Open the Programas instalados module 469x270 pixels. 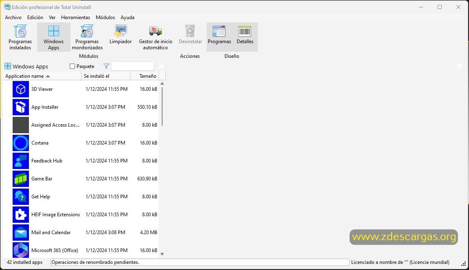tap(20, 37)
